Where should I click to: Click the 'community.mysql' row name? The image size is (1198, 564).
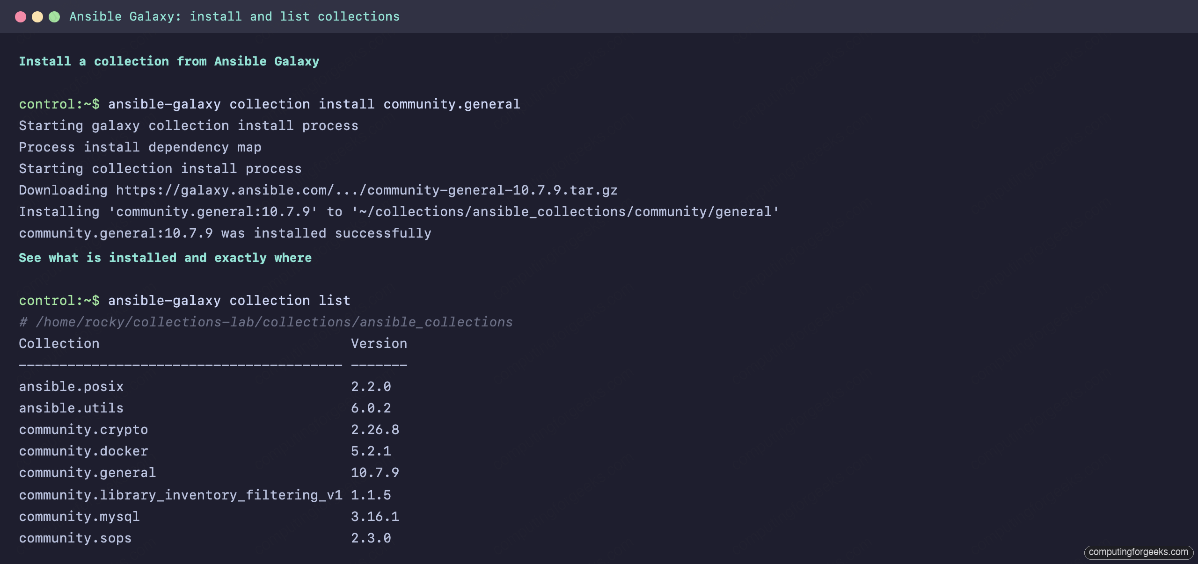click(79, 517)
